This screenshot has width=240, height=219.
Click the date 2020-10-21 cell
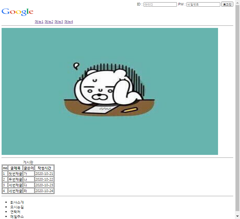pyautogui.click(x=44, y=174)
